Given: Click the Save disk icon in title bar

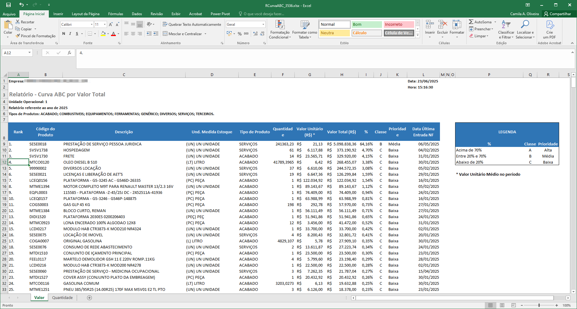Looking at the screenshot, I should point(8,5).
